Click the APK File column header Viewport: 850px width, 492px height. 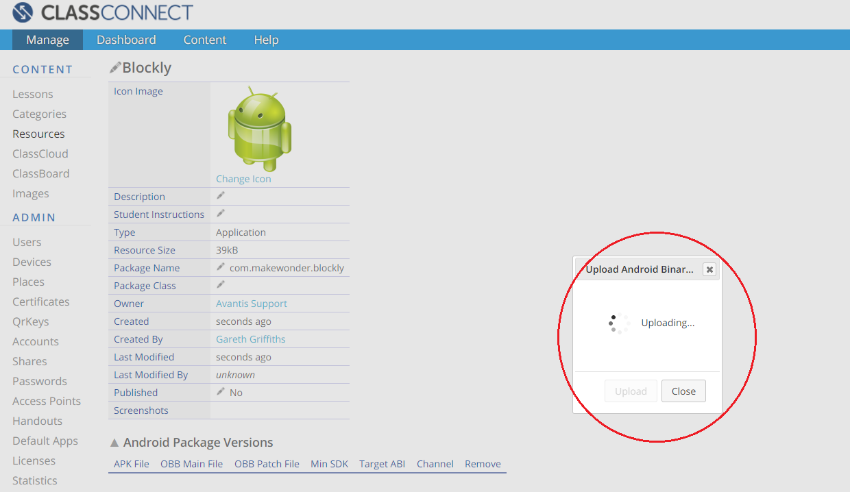coord(132,464)
